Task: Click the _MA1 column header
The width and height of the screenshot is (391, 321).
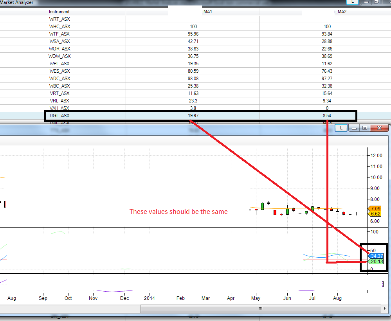Action: (x=193, y=12)
